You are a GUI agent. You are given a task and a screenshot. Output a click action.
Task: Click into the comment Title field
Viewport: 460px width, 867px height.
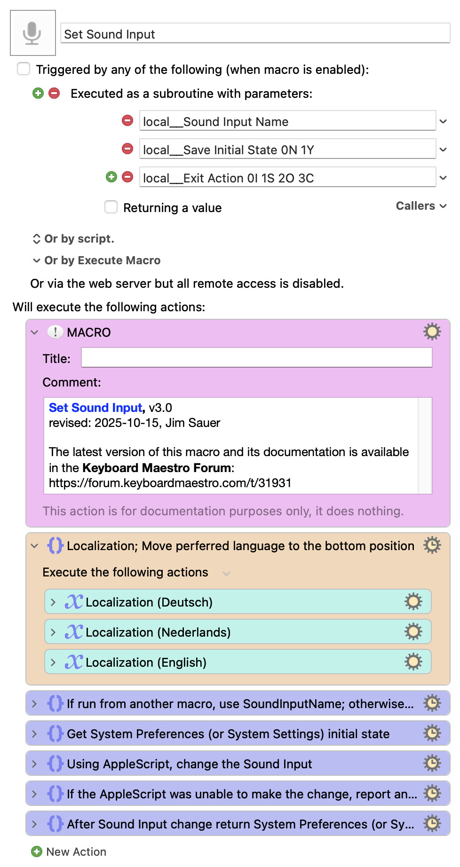click(256, 358)
